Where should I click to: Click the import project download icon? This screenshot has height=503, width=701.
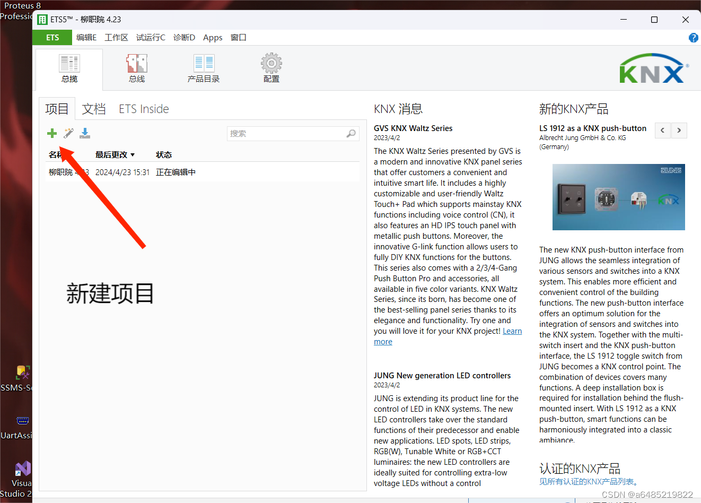(x=85, y=133)
